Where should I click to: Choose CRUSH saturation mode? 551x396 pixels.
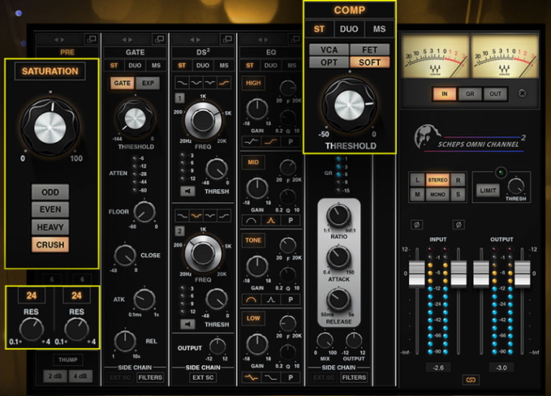click(50, 245)
